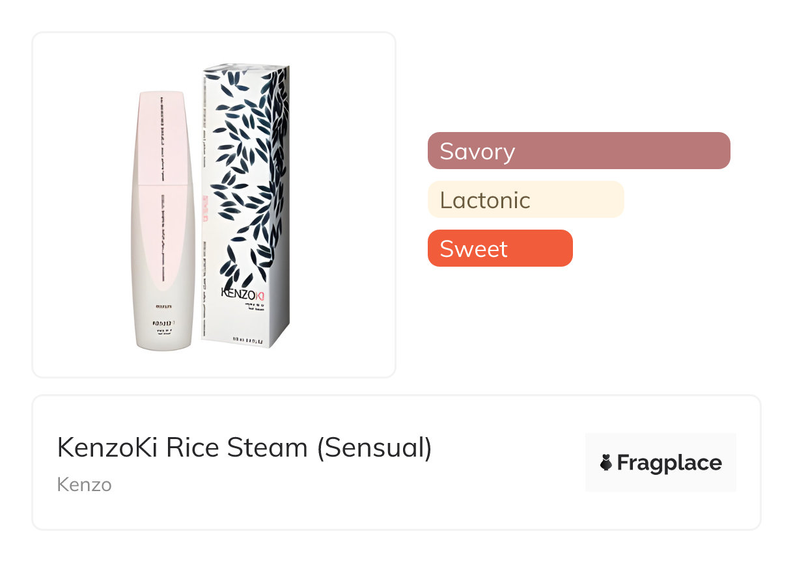Open the KenzoKi Rice Steam (Sensual) title
The image size is (793, 562).
pos(244,448)
